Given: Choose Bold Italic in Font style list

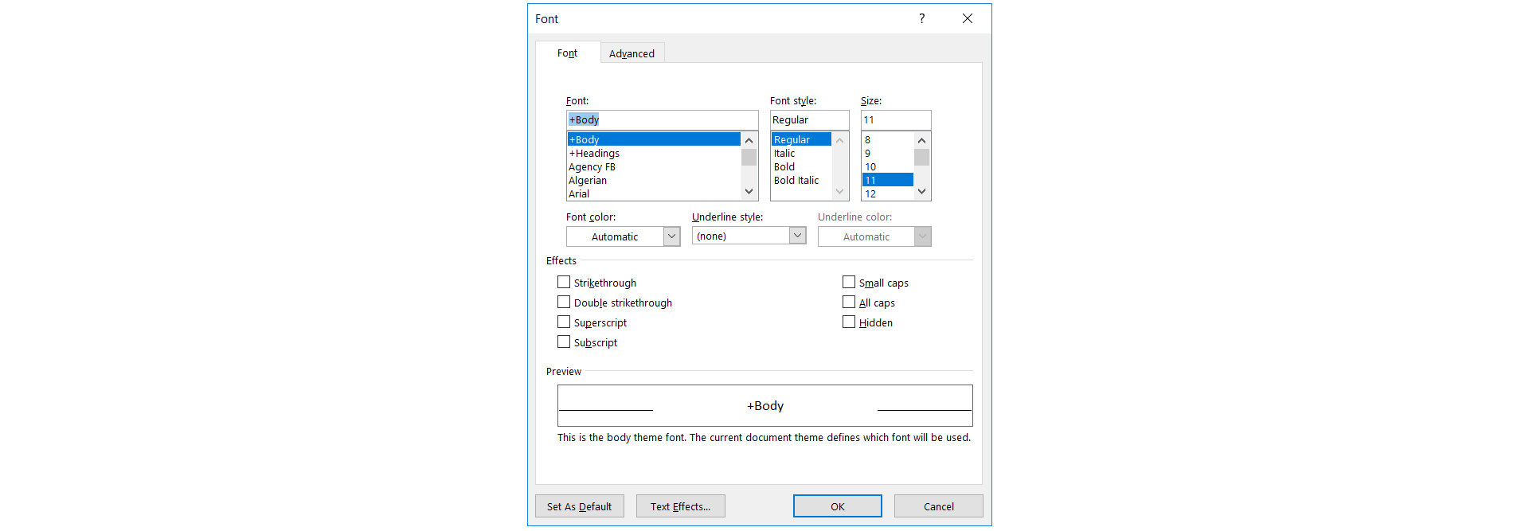Looking at the screenshot, I should (x=796, y=181).
